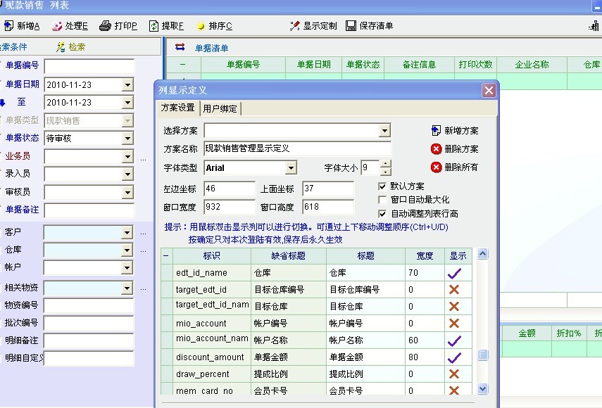Open the 字体类型 Arial dropdown

pos(291,168)
